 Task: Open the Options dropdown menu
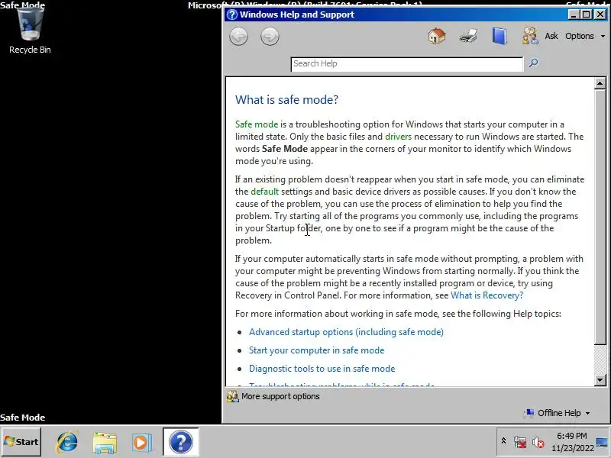(x=585, y=36)
